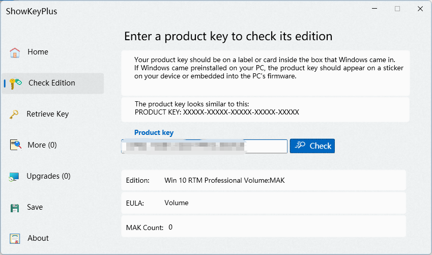Switch to the Retrieve Key page
Viewport: 432px width, 255px height.
coord(48,114)
